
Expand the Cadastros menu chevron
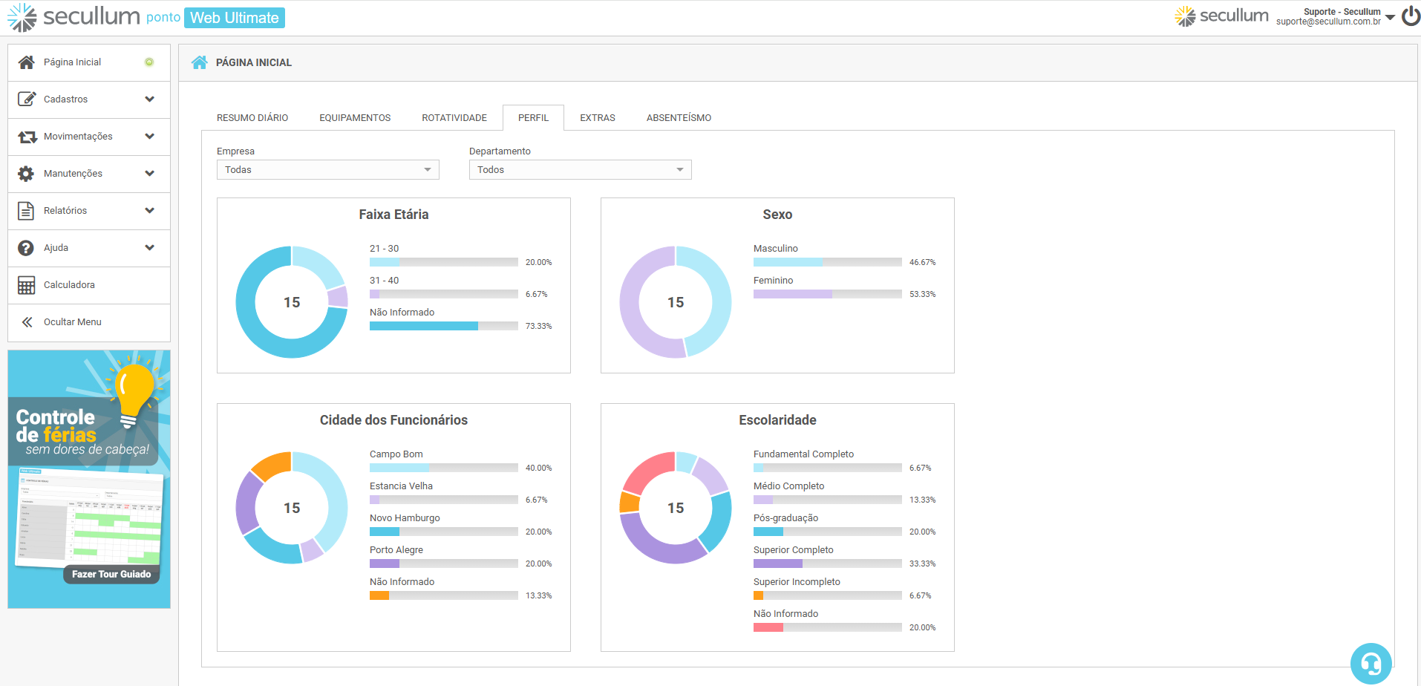coord(150,99)
